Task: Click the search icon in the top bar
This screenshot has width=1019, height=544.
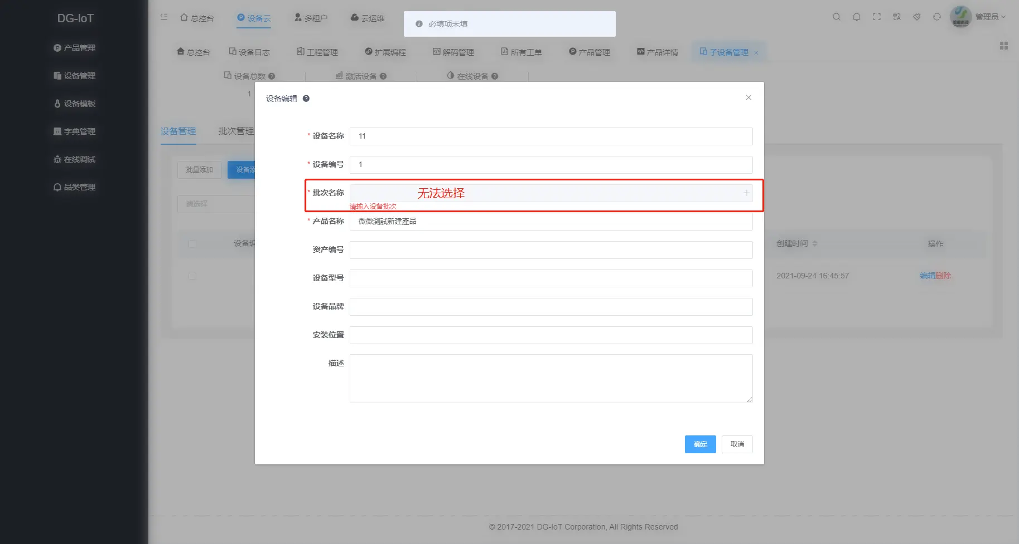Action: 837,17
